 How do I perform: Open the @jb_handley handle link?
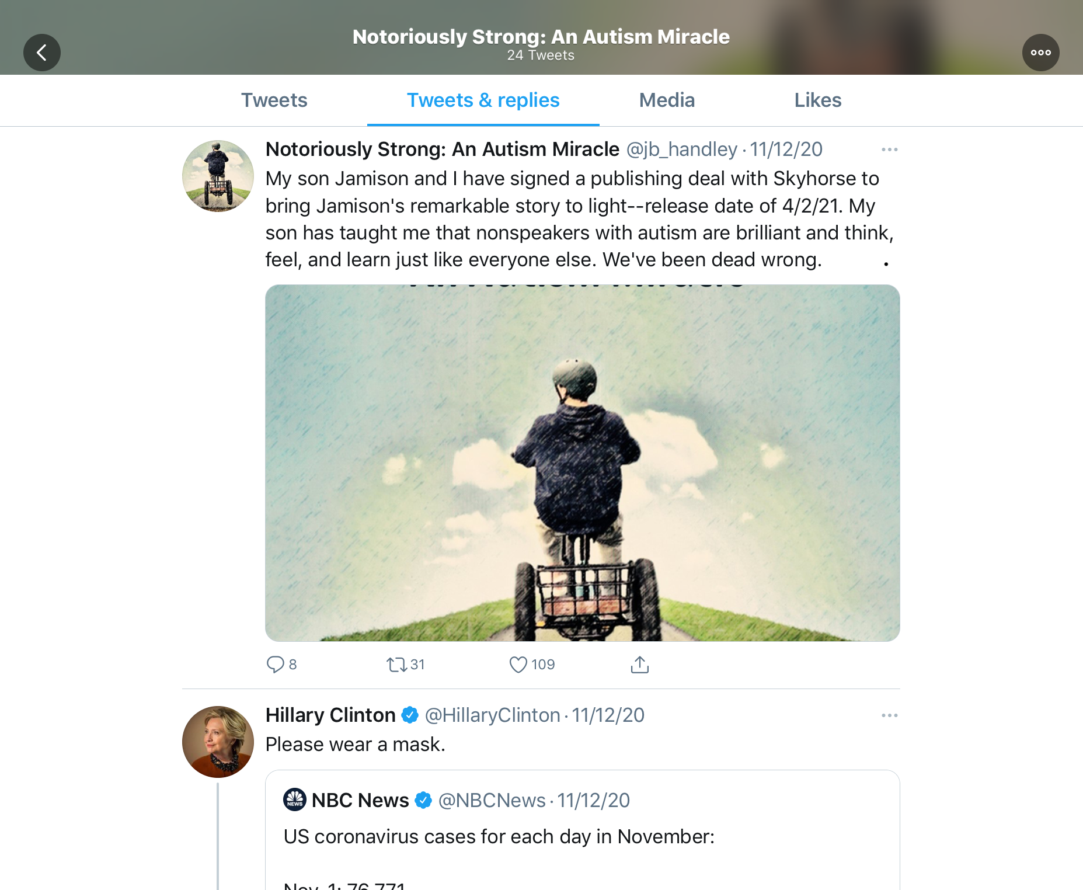681,150
